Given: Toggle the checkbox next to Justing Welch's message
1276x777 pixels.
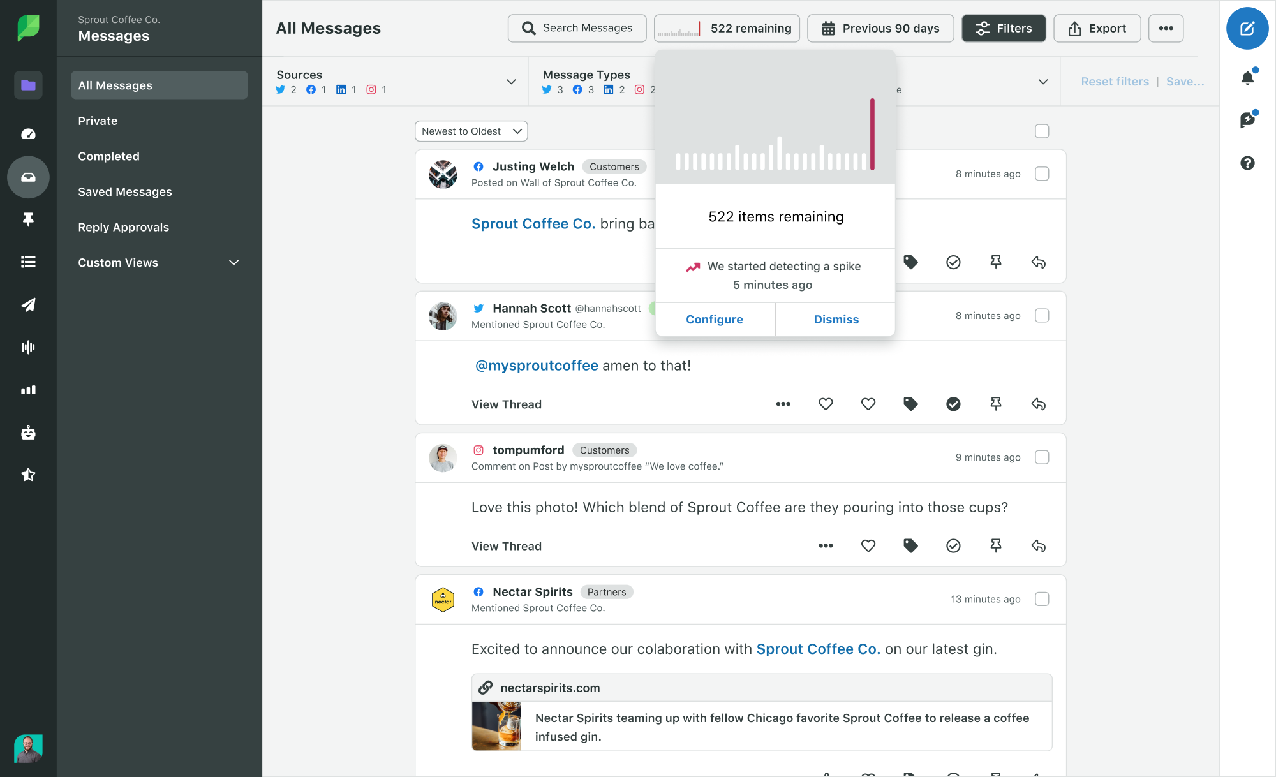Looking at the screenshot, I should (x=1042, y=173).
